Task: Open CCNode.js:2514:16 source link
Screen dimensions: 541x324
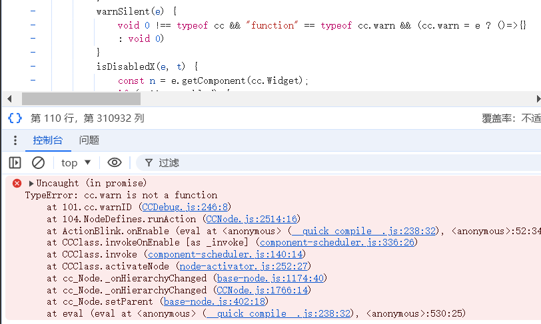Action: (251, 219)
